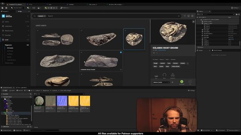Open the Medium Quality dropdown
Viewport: 241px width, 135px height.
pos(161,82)
